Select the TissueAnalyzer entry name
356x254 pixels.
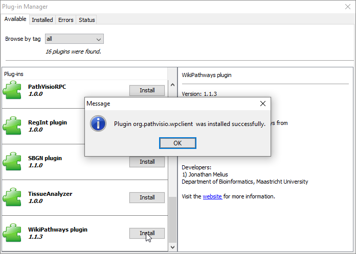50,194
